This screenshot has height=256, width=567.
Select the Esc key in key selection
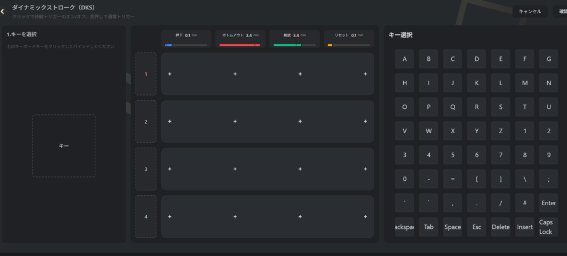pyautogui.click(x=477, y=227)
